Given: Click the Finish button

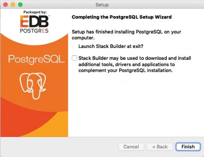Looking at the screenshot, I should coord(188,147).
